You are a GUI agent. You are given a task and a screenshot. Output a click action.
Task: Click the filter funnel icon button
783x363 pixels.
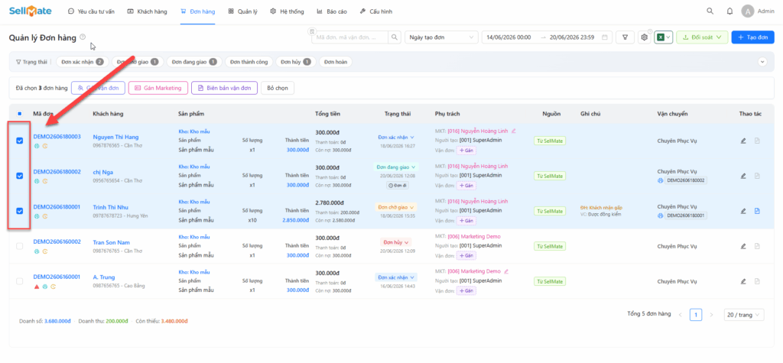click(625, 37)
